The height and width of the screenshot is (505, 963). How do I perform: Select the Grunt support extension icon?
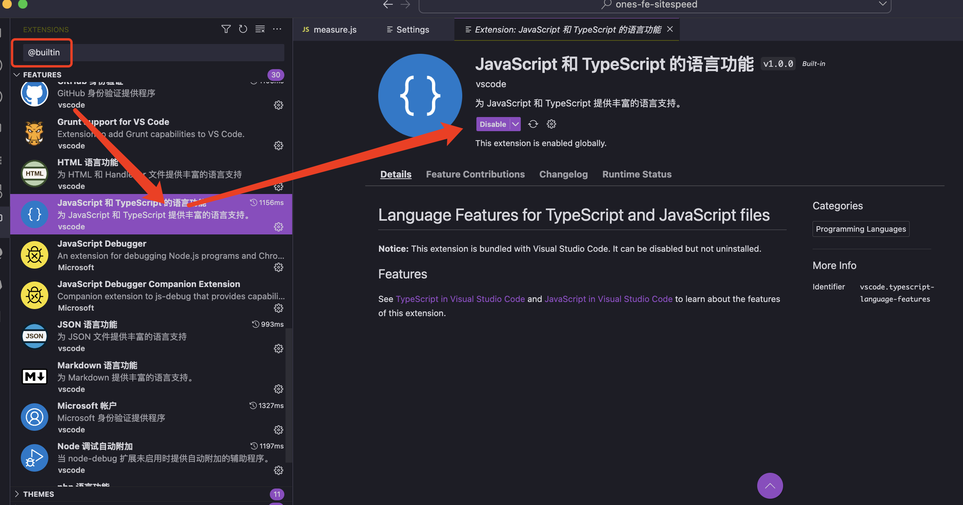pyautogui.click(x=35, y=134)
